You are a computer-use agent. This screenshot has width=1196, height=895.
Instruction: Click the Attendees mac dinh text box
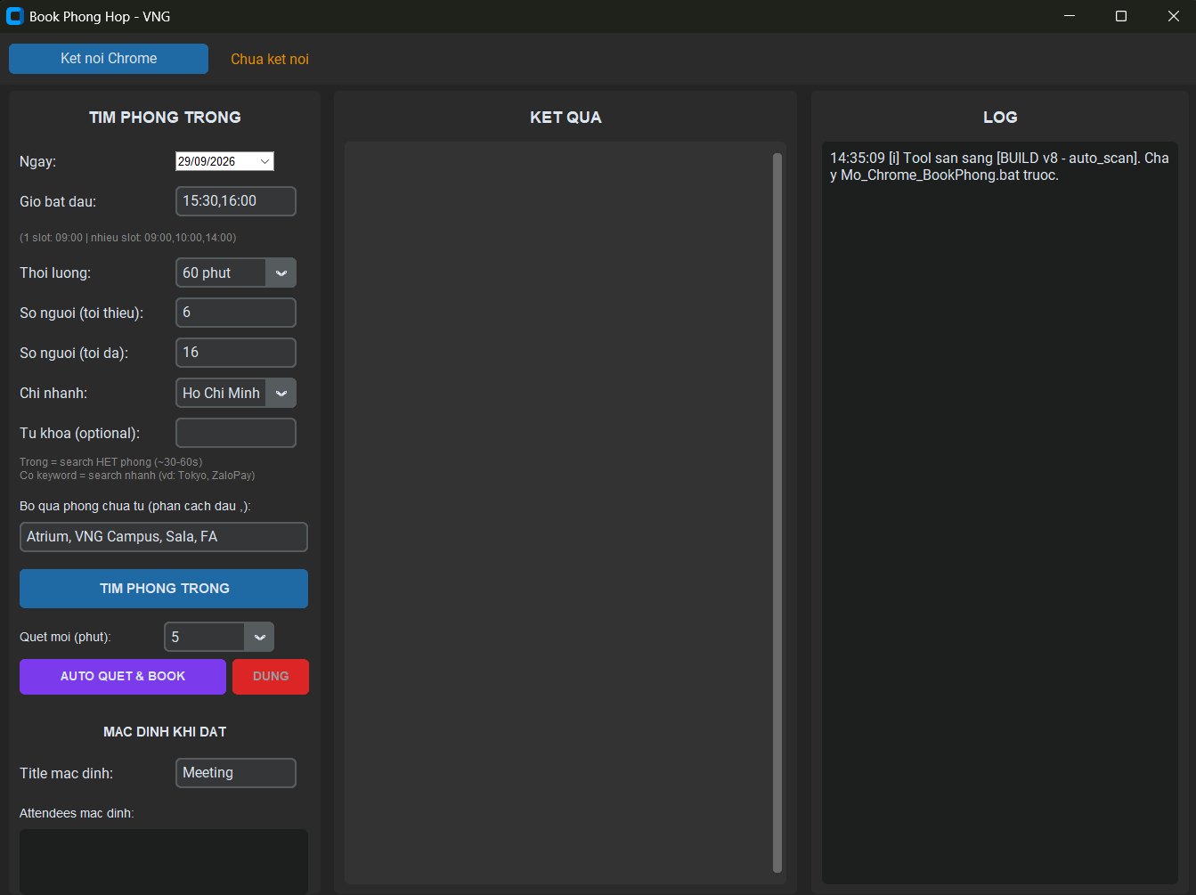coord(164,861)
